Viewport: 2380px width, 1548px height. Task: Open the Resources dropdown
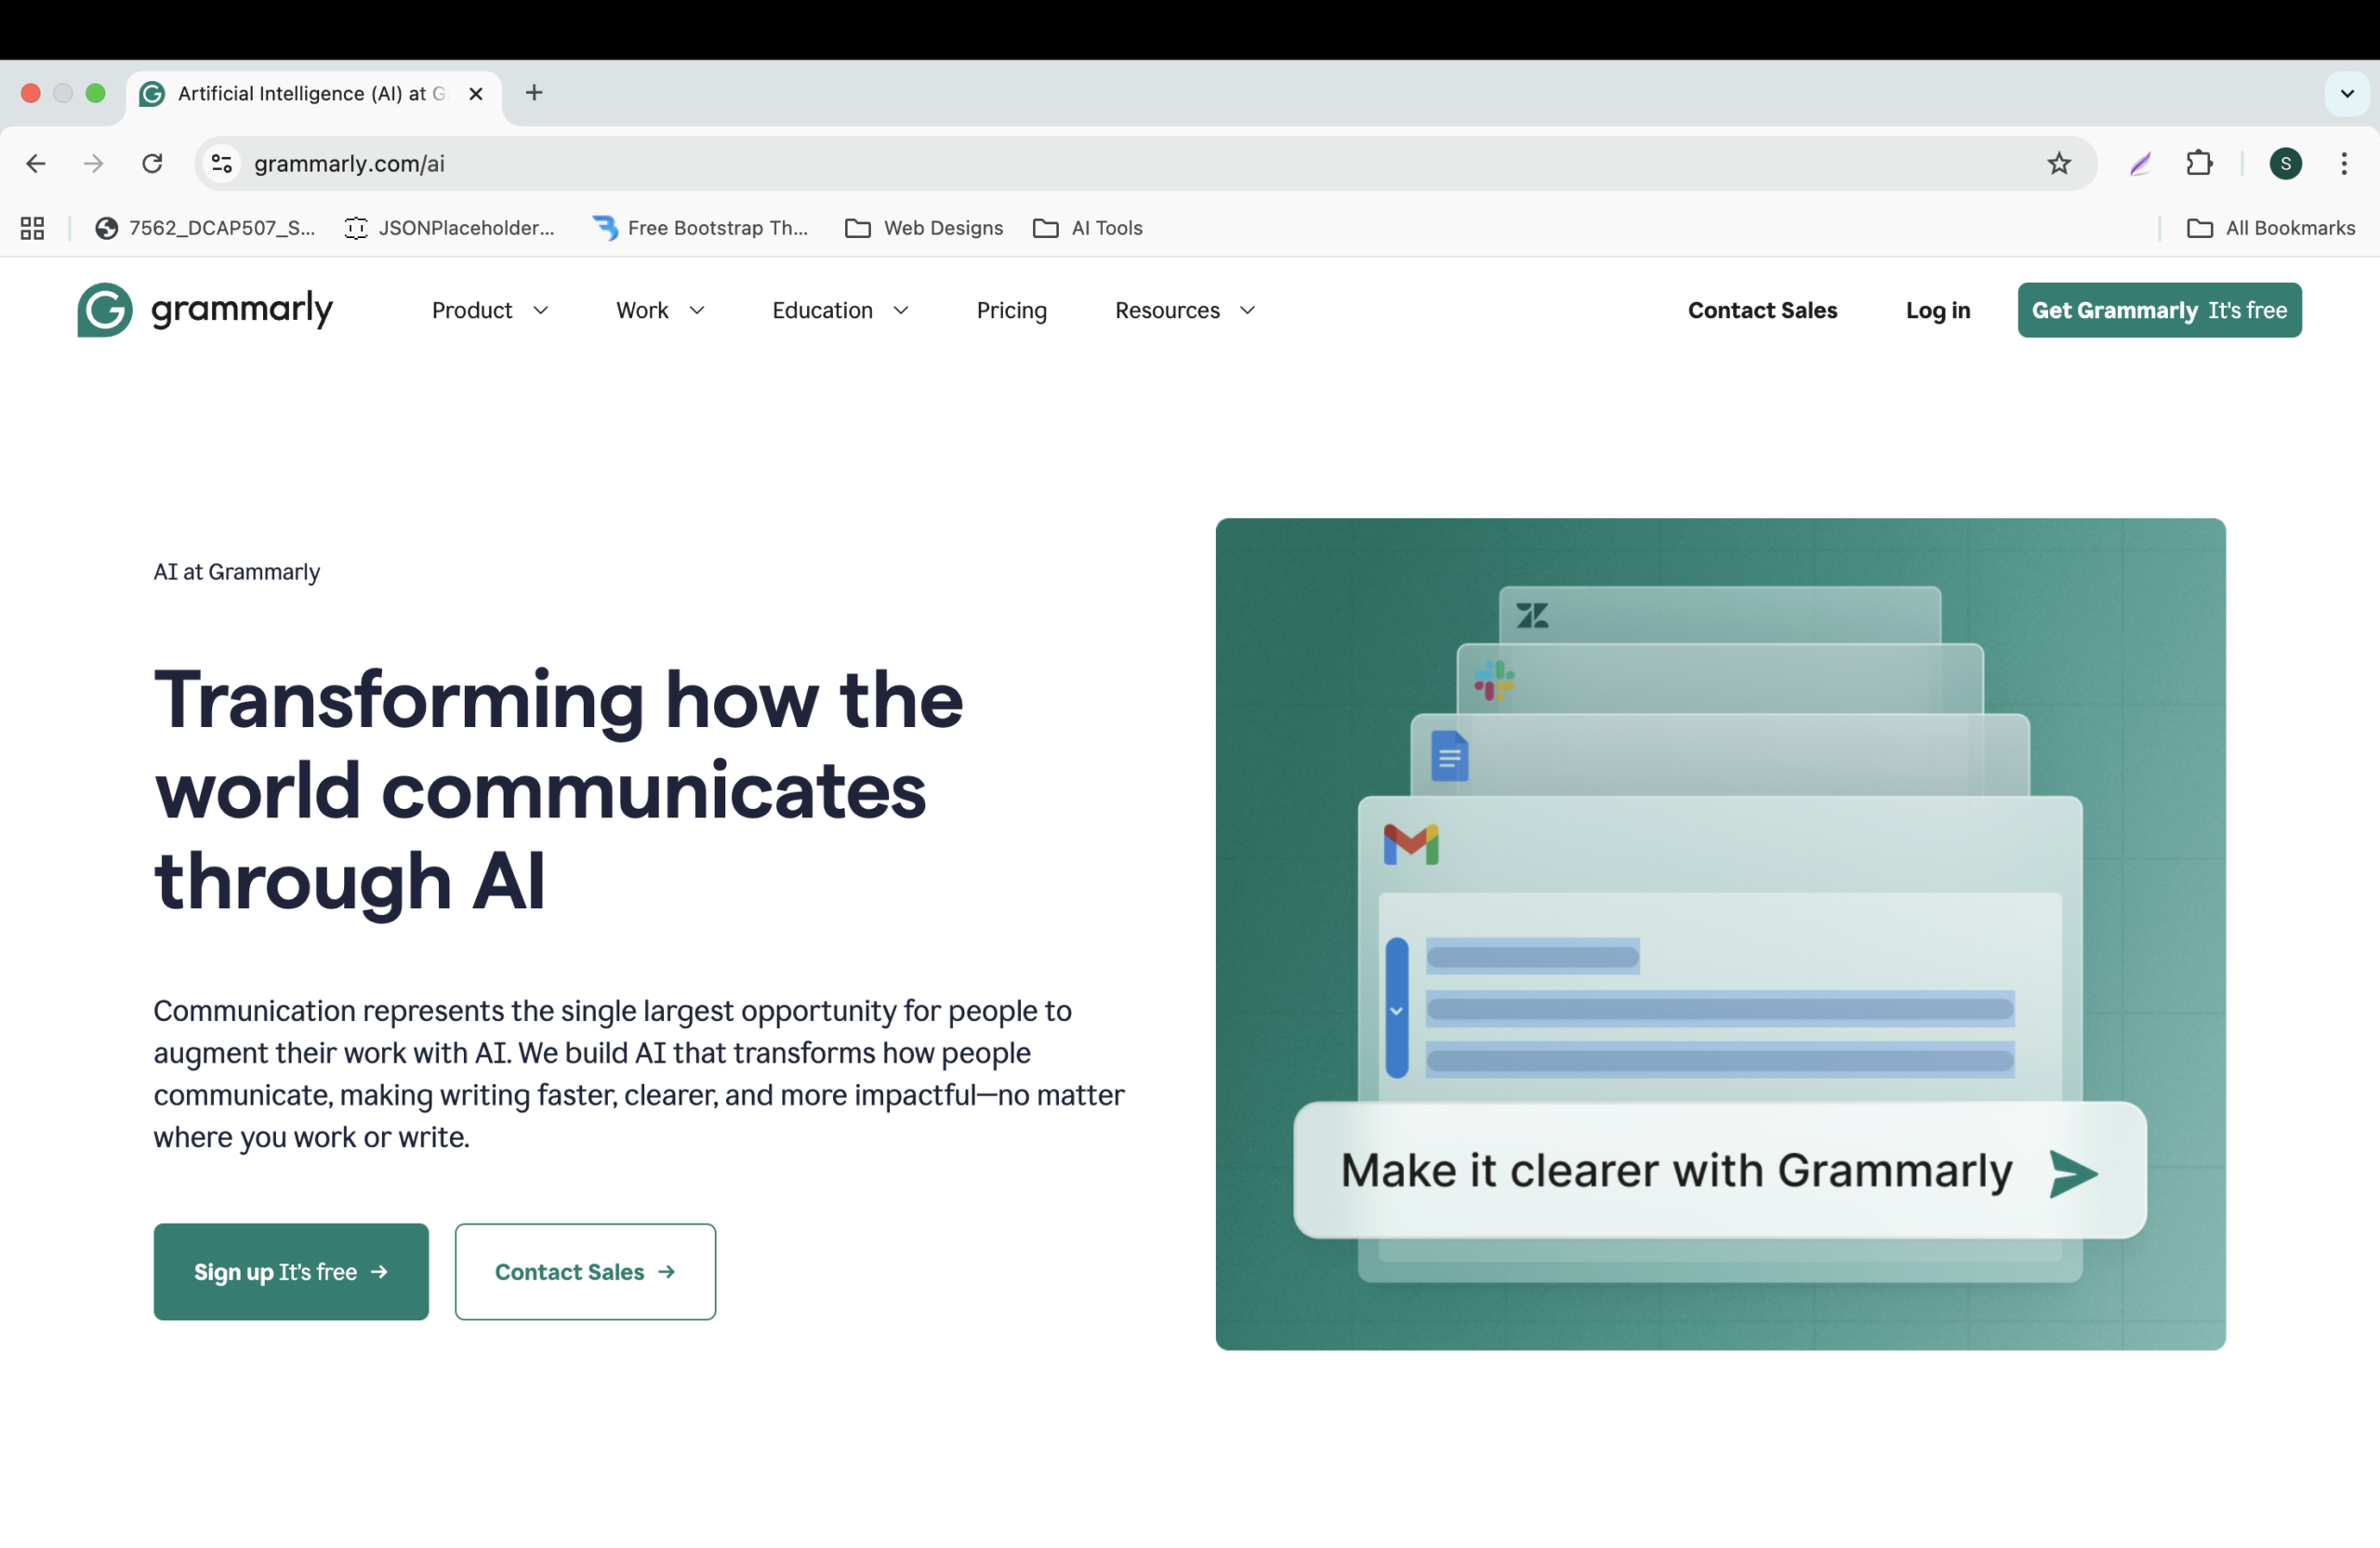(x=1184, y=310)
